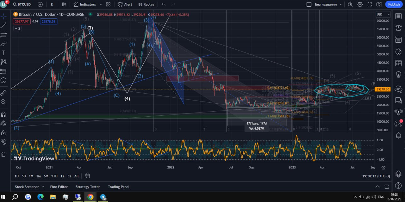Screen dimensions: 405x202
Task: Open the USD currency dropdown
Action: [383, 15]
